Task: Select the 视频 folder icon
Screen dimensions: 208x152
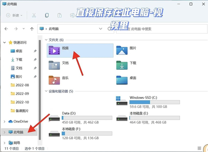Action: 54,50
